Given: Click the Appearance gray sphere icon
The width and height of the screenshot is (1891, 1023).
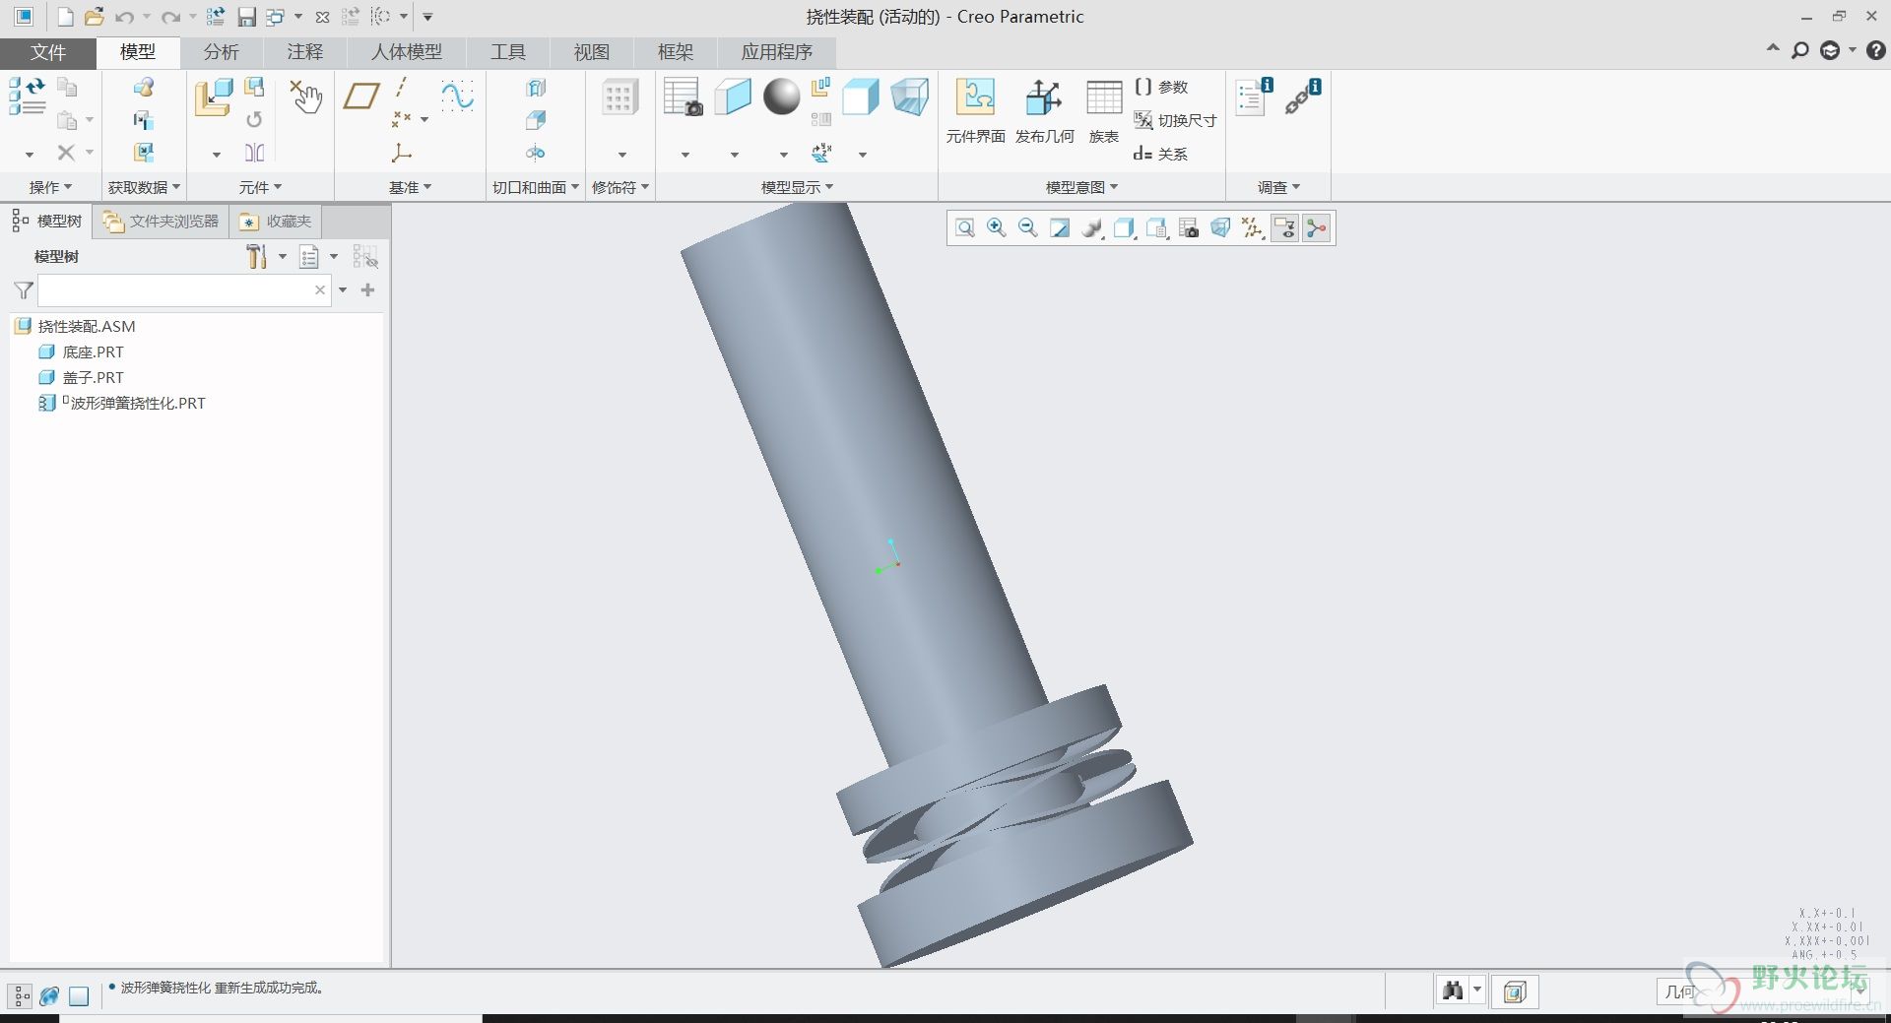Looking at the screenshot, I should pyautogui.click(x=782, y=96).
